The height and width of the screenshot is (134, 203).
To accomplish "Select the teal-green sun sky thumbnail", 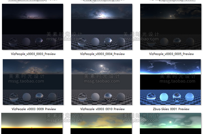I will 170,123.
